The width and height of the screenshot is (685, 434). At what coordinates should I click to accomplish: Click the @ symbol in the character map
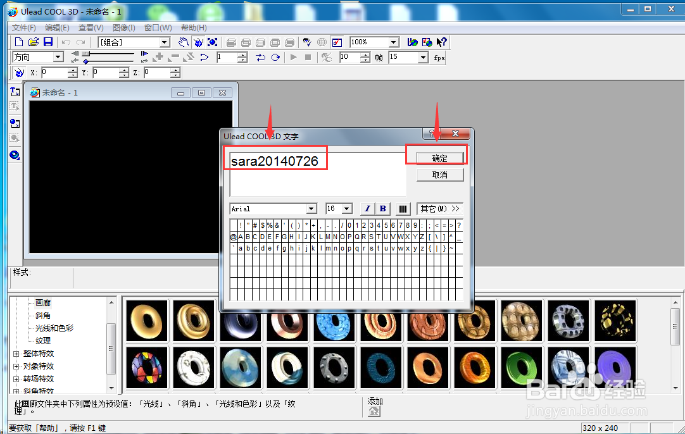click(x=233, y=237)
